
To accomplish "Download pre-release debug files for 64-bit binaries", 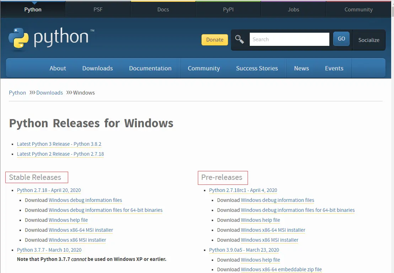I will [x=298, y=210].
